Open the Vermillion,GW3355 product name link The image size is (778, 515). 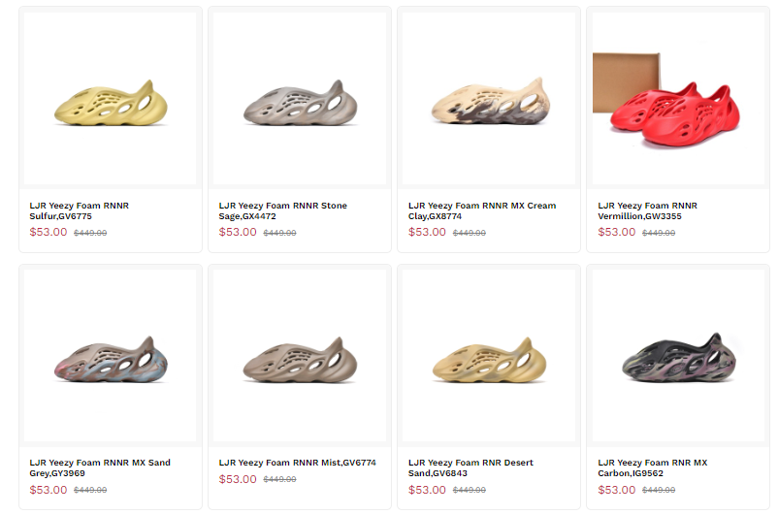coord(647,210)
